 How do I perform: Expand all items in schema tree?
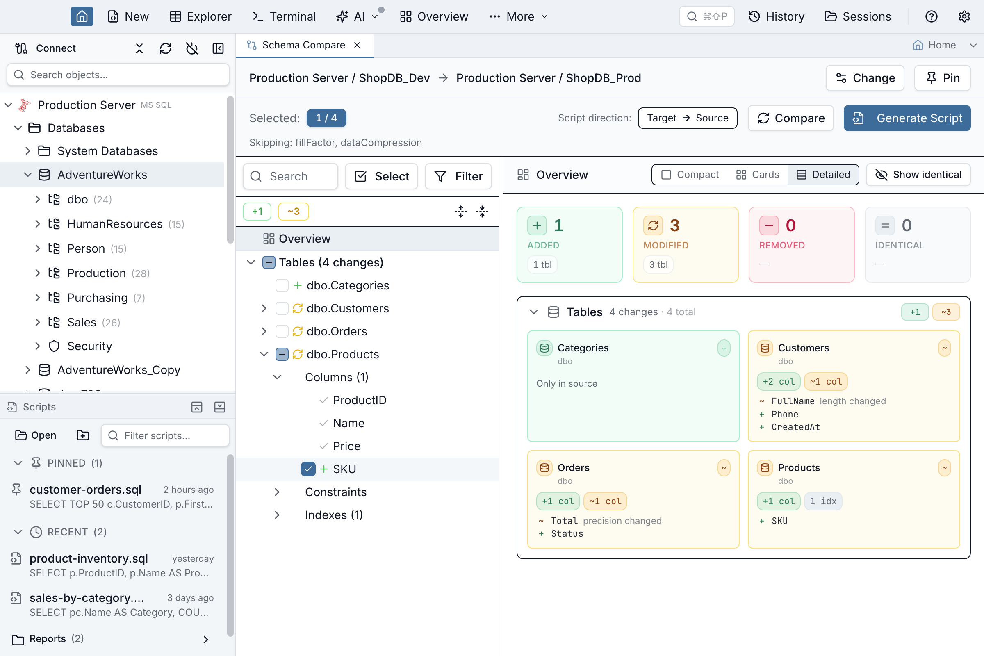click(x=460, y=211)
